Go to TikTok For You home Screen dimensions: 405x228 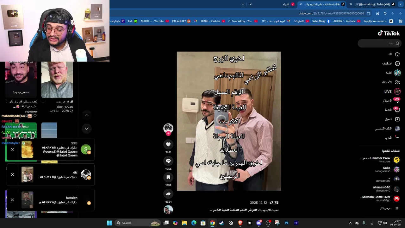pyautogui.click(x=395, y=54)
